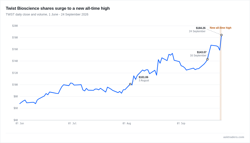Click the '01 Sep' x-axis label
Viewport: 250px width, 143px height.
pos(181,124)
